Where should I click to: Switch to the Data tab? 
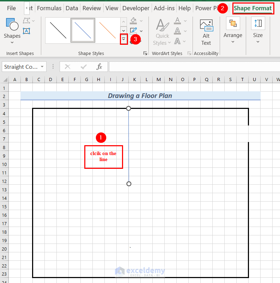click(x=72, y=8)
